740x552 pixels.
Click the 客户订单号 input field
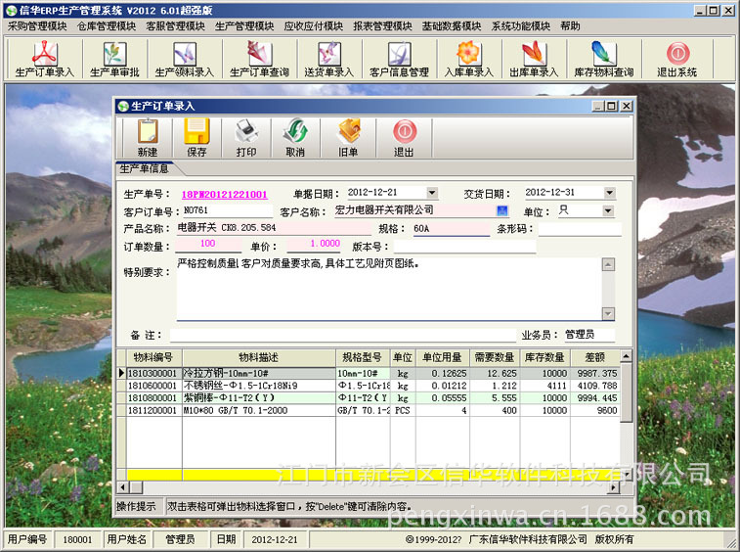click(228, 210)
